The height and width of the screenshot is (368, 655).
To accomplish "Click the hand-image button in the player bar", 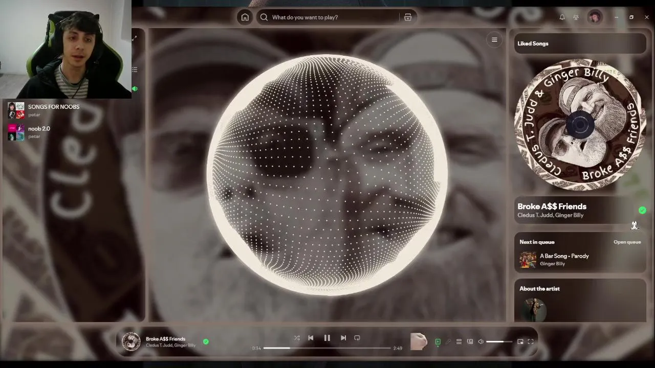I will pyautogui.click(x=419, y=341).
